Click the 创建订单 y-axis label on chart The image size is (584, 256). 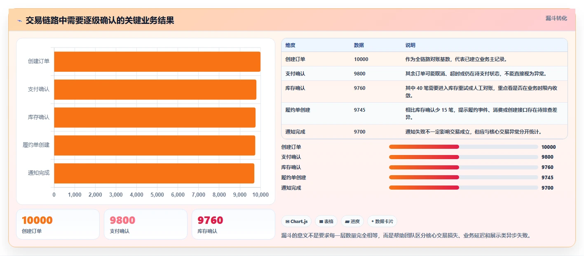click(x=39, y=61)
